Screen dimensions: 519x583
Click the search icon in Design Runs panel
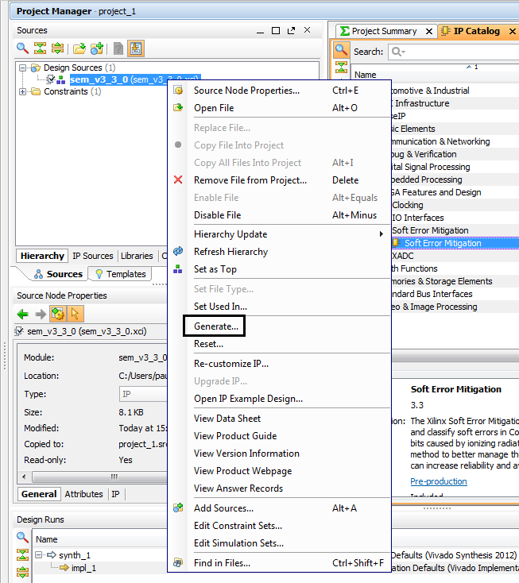23,539
